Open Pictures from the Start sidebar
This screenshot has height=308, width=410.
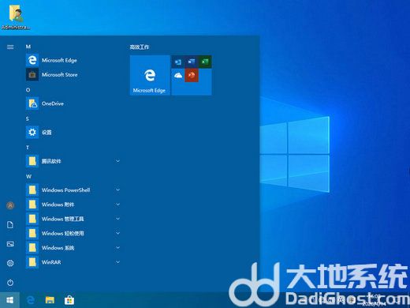pyautogui.click(x=10, y=244)
